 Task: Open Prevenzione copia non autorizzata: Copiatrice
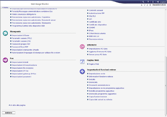click(31, 17)
